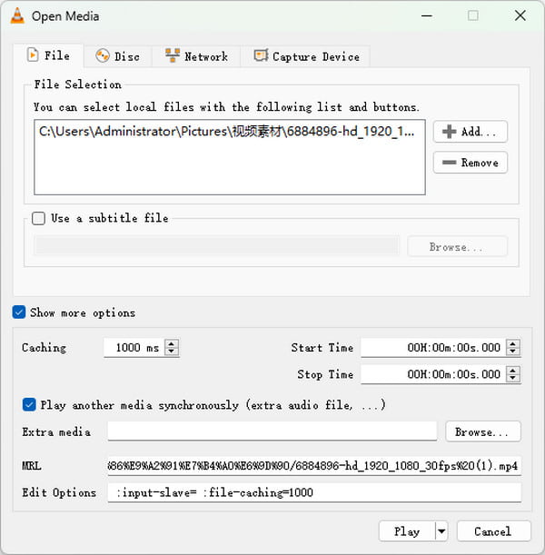Viewport: 545px width, 555px height.
Task: Open the Network tab
Action: click(x=196, y=56)
